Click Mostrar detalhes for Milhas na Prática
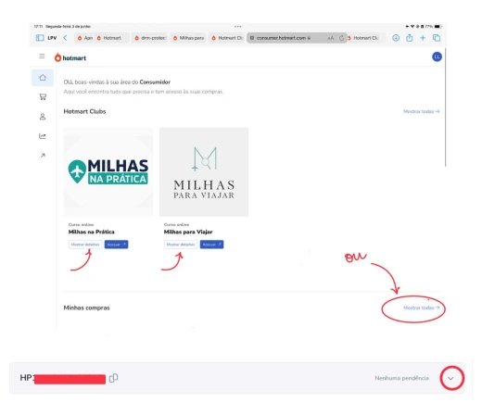Image resolution: width=482 pixels, height=415 pixels. coord(85,245)
